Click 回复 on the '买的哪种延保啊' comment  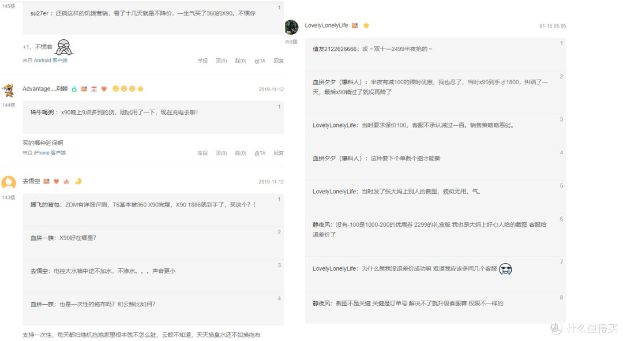coord(279,153)
